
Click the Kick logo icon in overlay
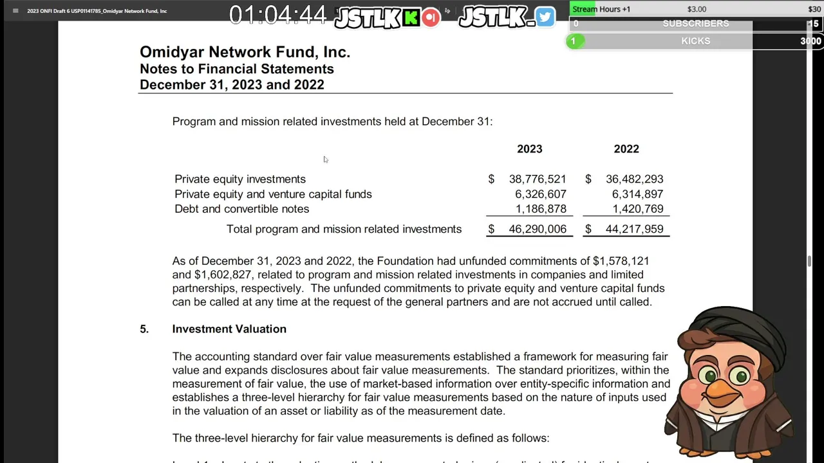click(x=411, y=17)
